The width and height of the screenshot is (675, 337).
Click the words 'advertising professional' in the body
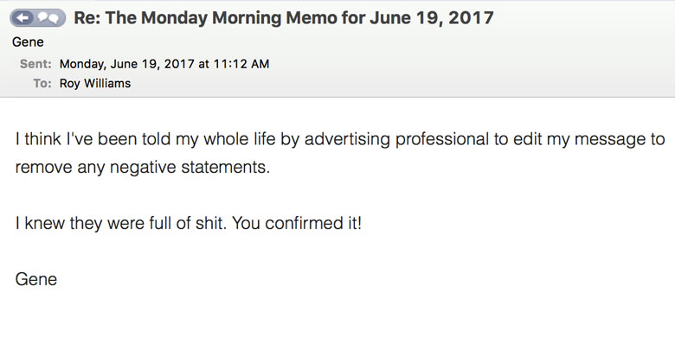pyautogui.click(x=397, y=139)
